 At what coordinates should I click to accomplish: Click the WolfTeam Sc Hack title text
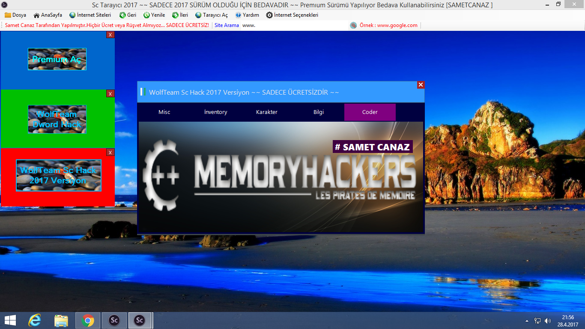[244, 92]
